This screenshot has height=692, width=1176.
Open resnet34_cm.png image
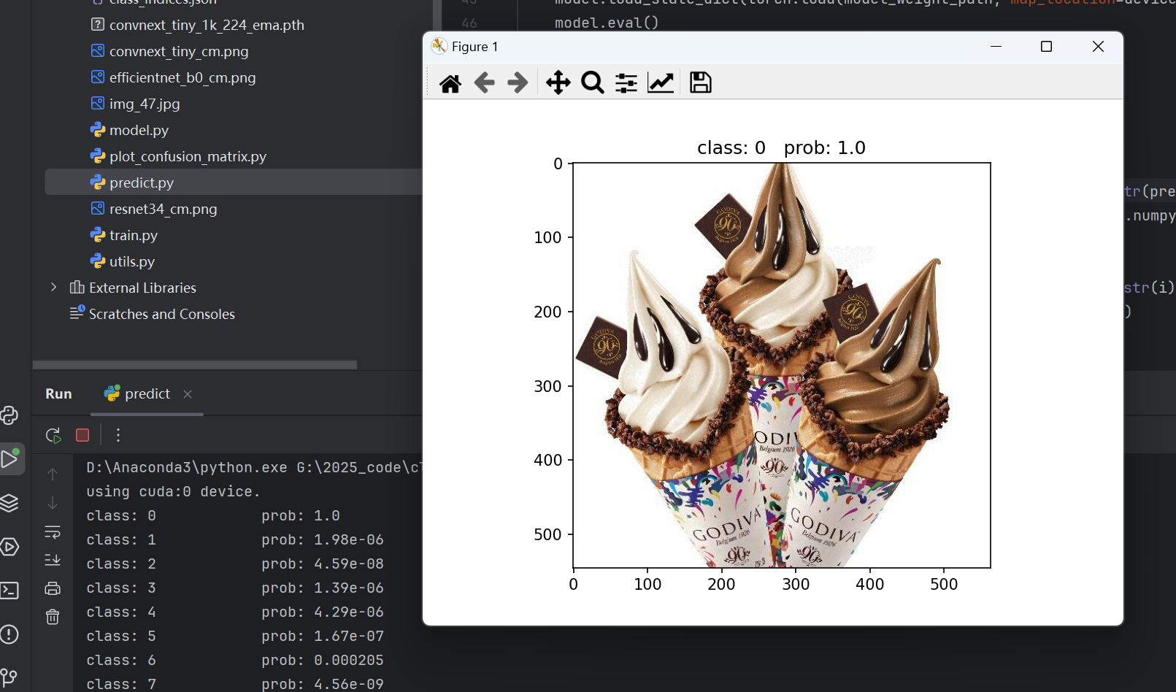pyautogui.click(x=164, y=209)
